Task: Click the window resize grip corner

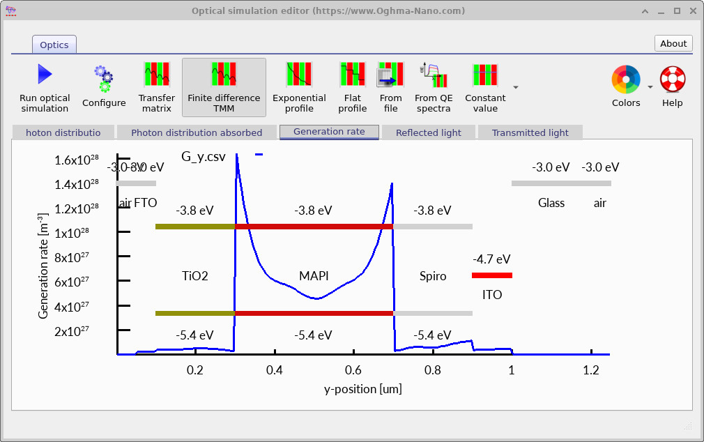Action: (x=688, y=426)
